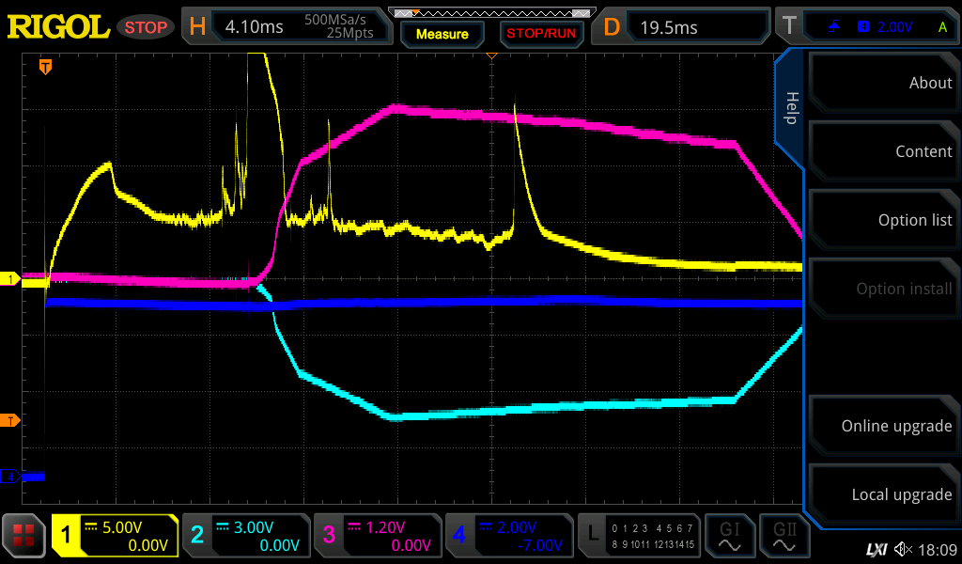Open the function navigation icon at bottom-left

point(24,537)
